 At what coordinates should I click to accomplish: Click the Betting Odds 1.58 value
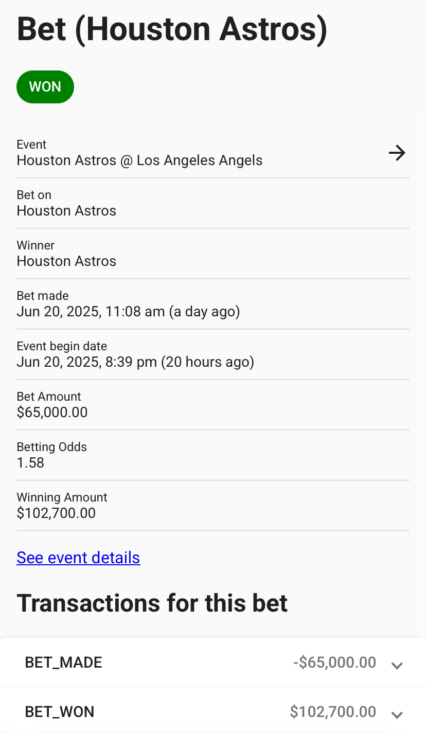pyautogui.click(x=30, y=463)
